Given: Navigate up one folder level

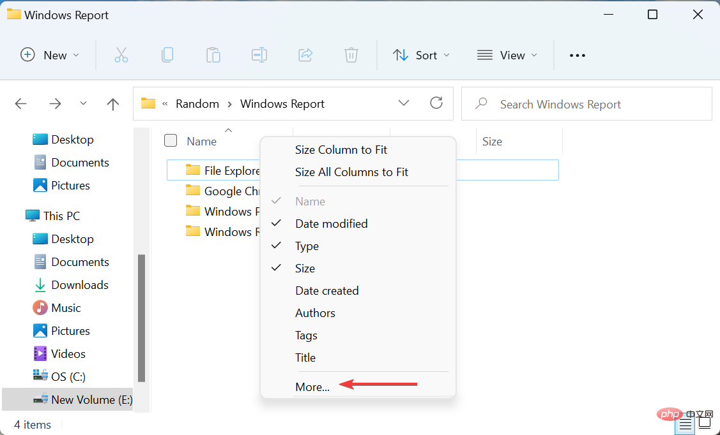Looking at the screenshot, I should [x=112, y=103].
